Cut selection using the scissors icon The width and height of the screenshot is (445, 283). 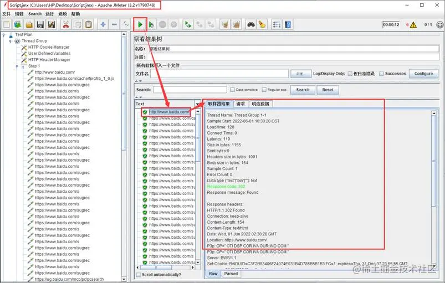[66, 25]
